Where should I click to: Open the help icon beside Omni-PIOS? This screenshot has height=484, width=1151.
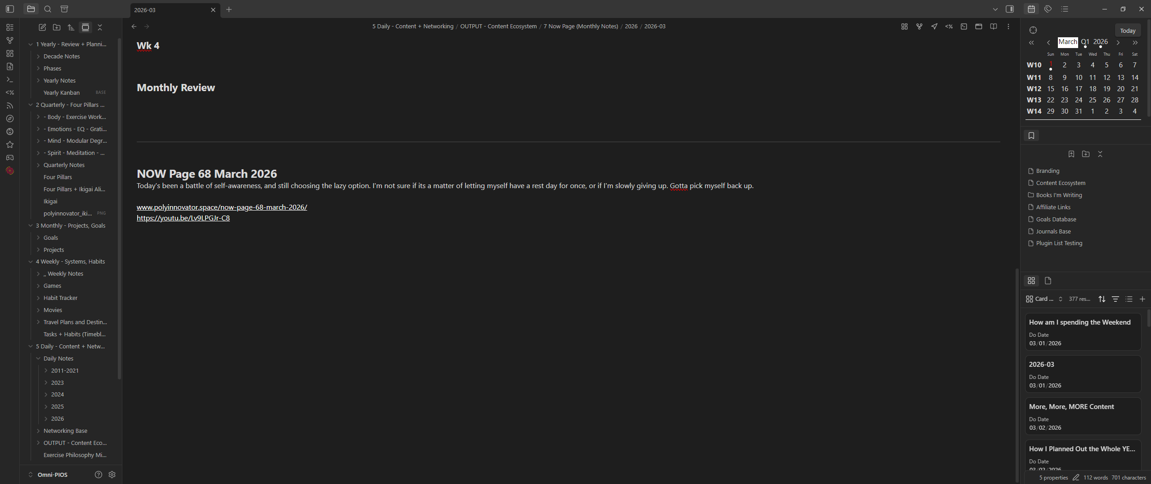coord(99,475)
